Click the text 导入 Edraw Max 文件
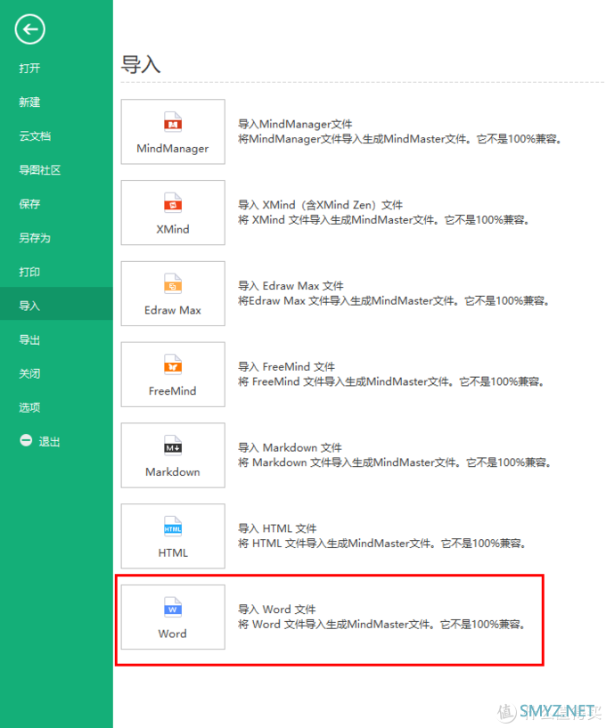 pos(291,286)
